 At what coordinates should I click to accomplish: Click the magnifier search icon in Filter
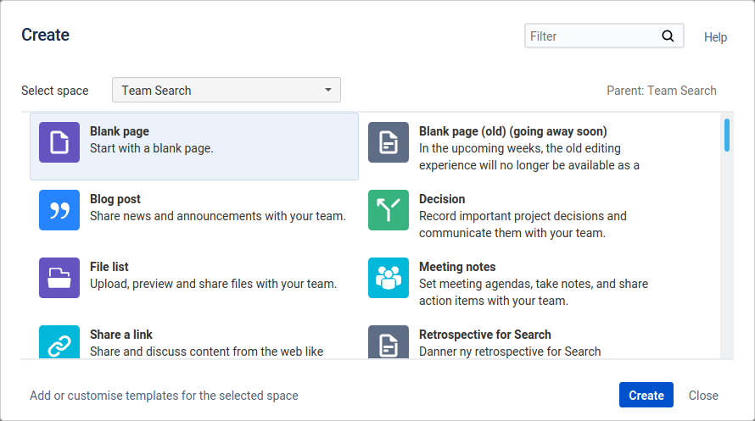point(668,36)
